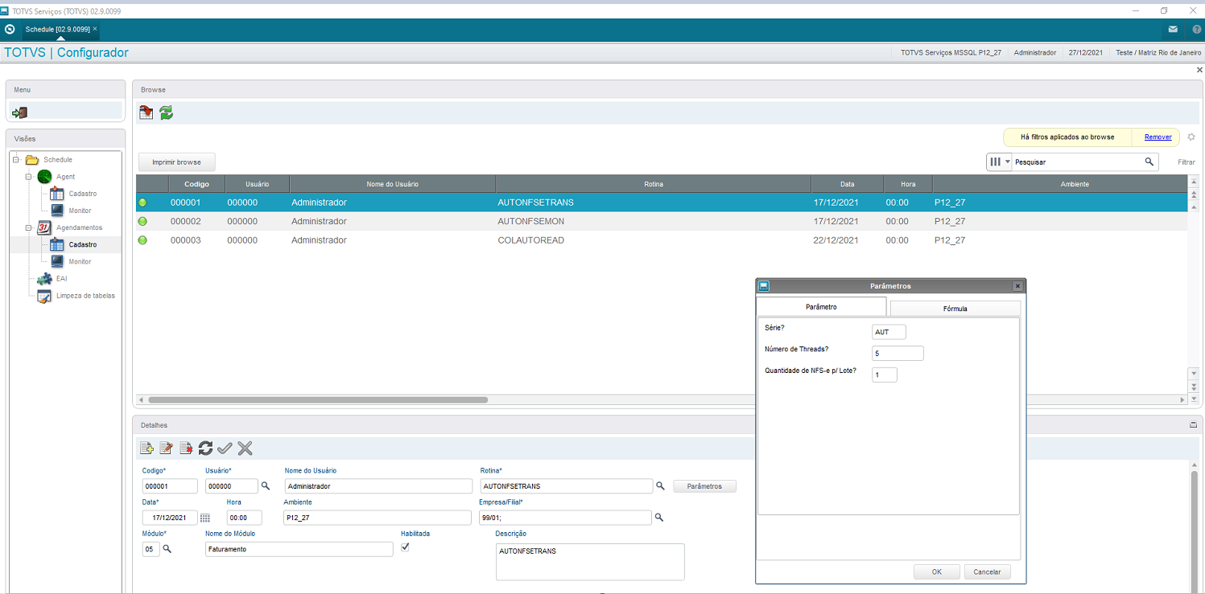
Task: Open the help question mark icon
Action: (x=1196, y=29)
